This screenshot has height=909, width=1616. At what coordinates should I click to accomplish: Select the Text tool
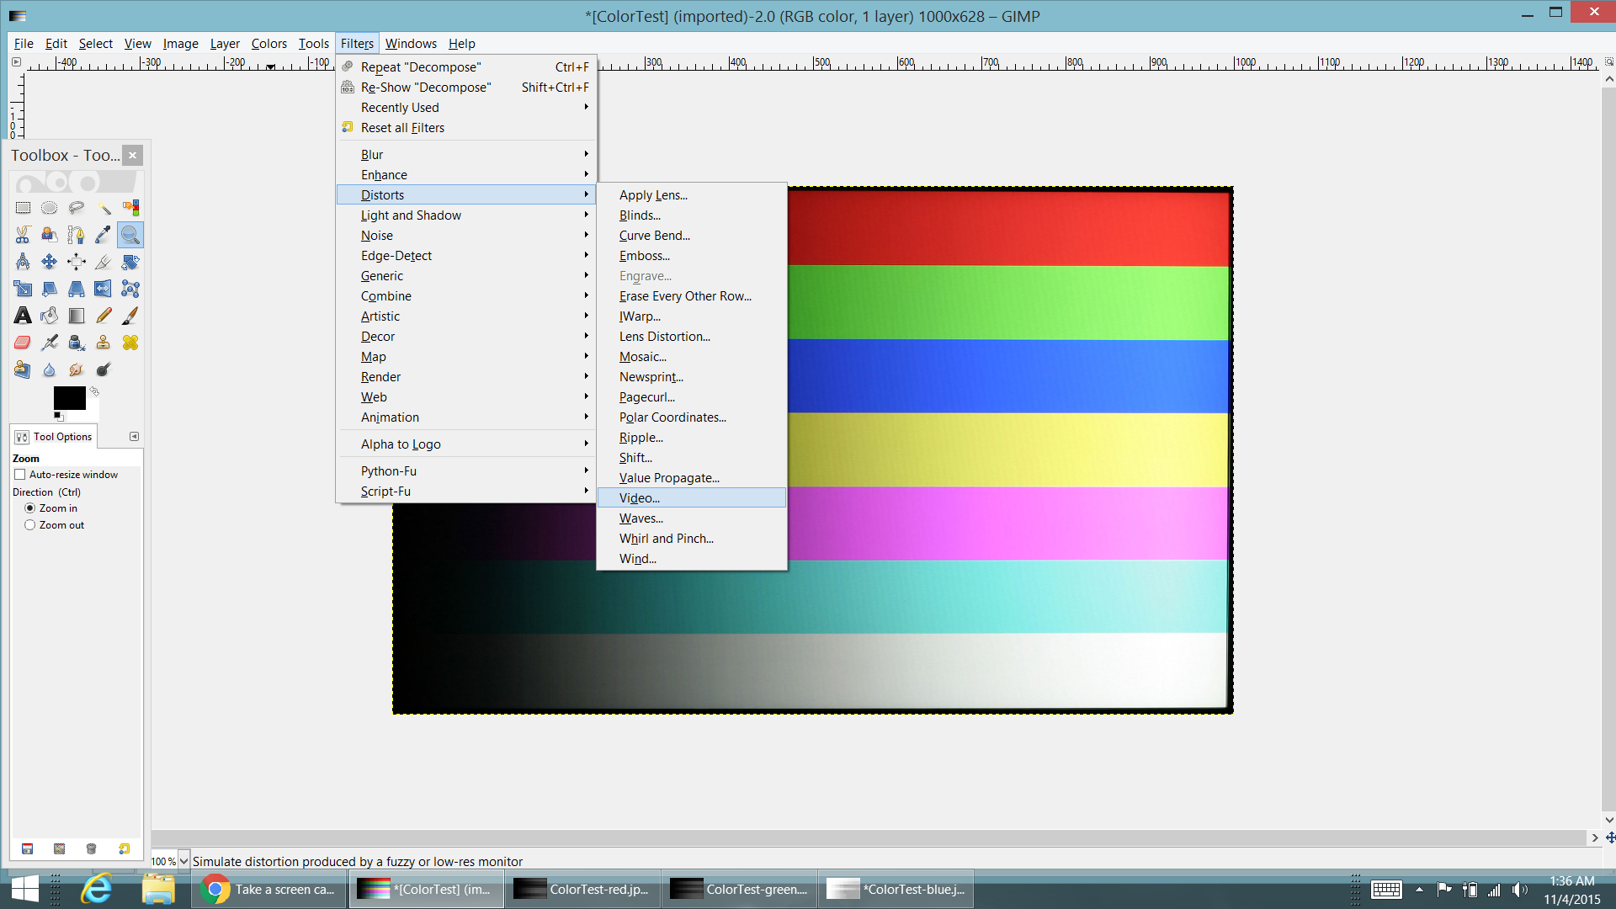pos(23,316)
